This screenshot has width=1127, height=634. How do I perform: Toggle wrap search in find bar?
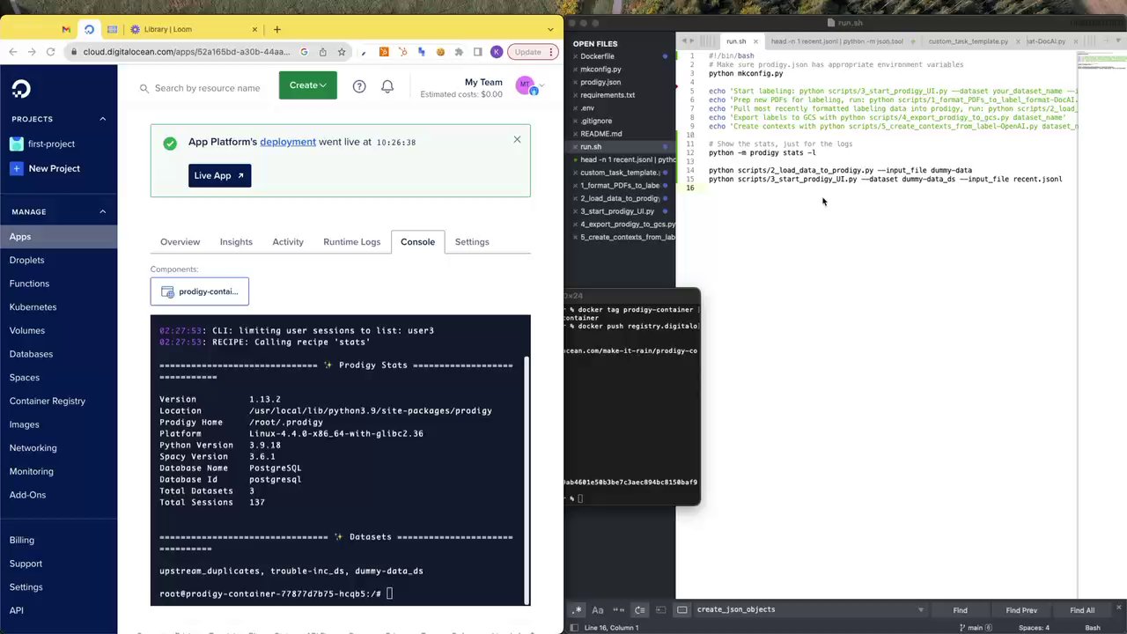pos(640,609)
